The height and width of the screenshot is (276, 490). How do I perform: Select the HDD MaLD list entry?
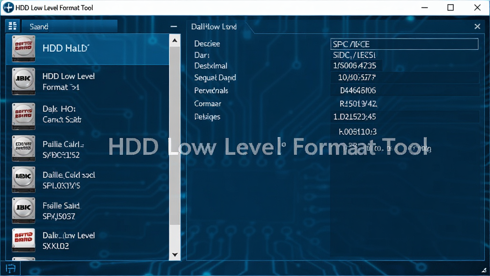(x=88, y=49)
